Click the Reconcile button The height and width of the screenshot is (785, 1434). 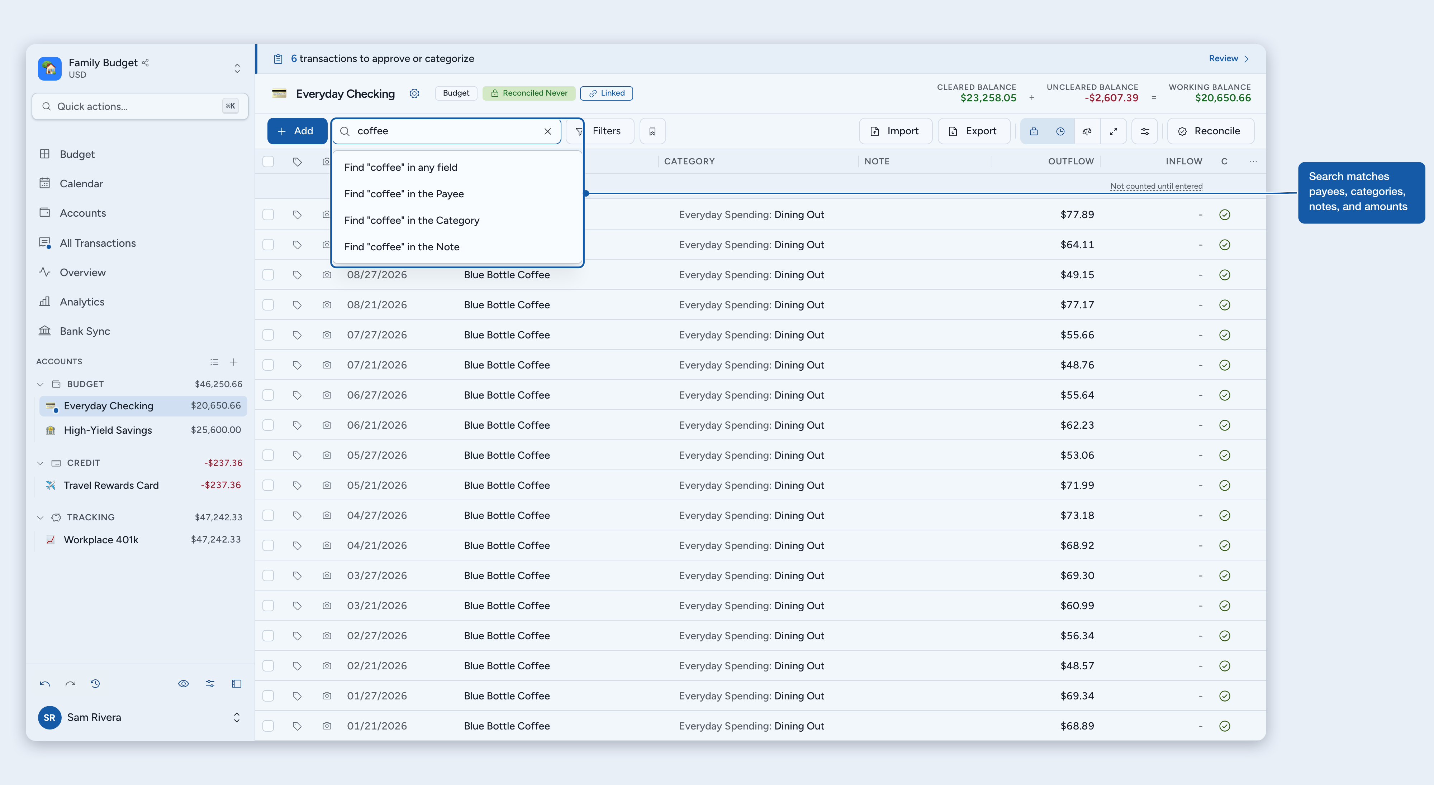point(1211,131)
